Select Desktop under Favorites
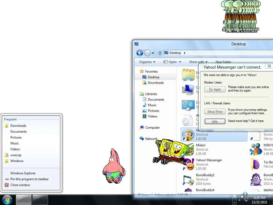This screenshot has height=205, width=273. 154,77
